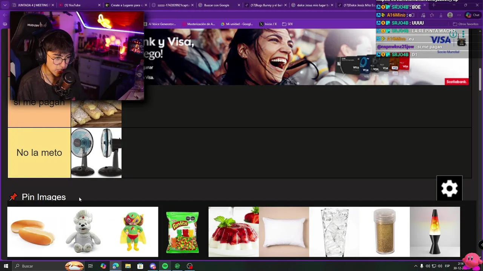Open the green circular app in taskbar
Image resolution: width=483 pixels, height=271 pixels.
pos(177,266)
